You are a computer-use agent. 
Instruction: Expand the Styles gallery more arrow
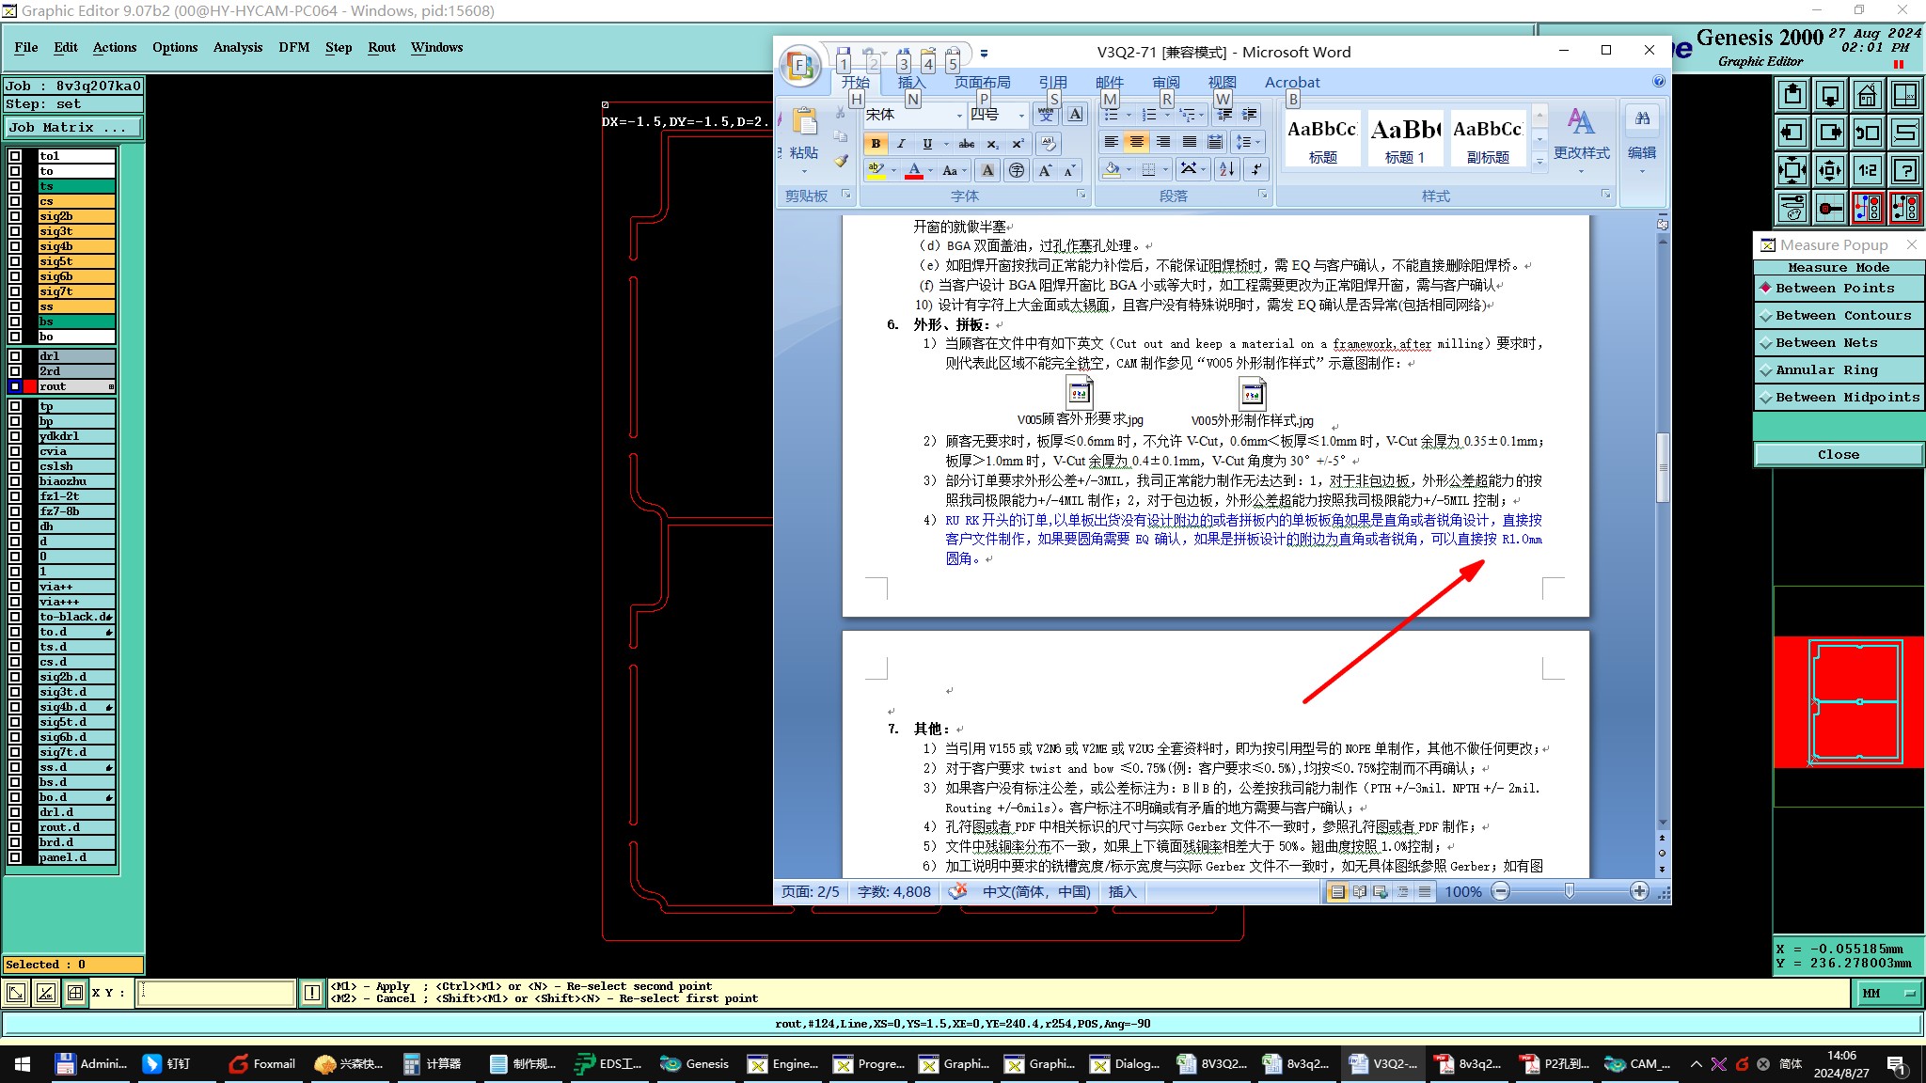[1539, 162]
